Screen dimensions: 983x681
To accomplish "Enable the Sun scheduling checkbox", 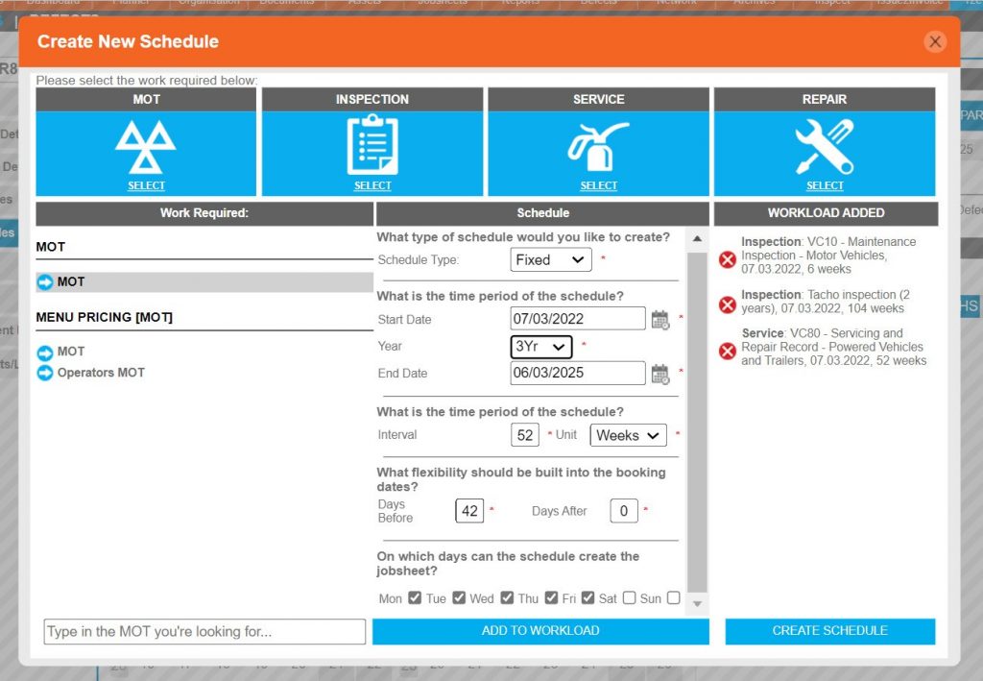I will click(672, 597).
